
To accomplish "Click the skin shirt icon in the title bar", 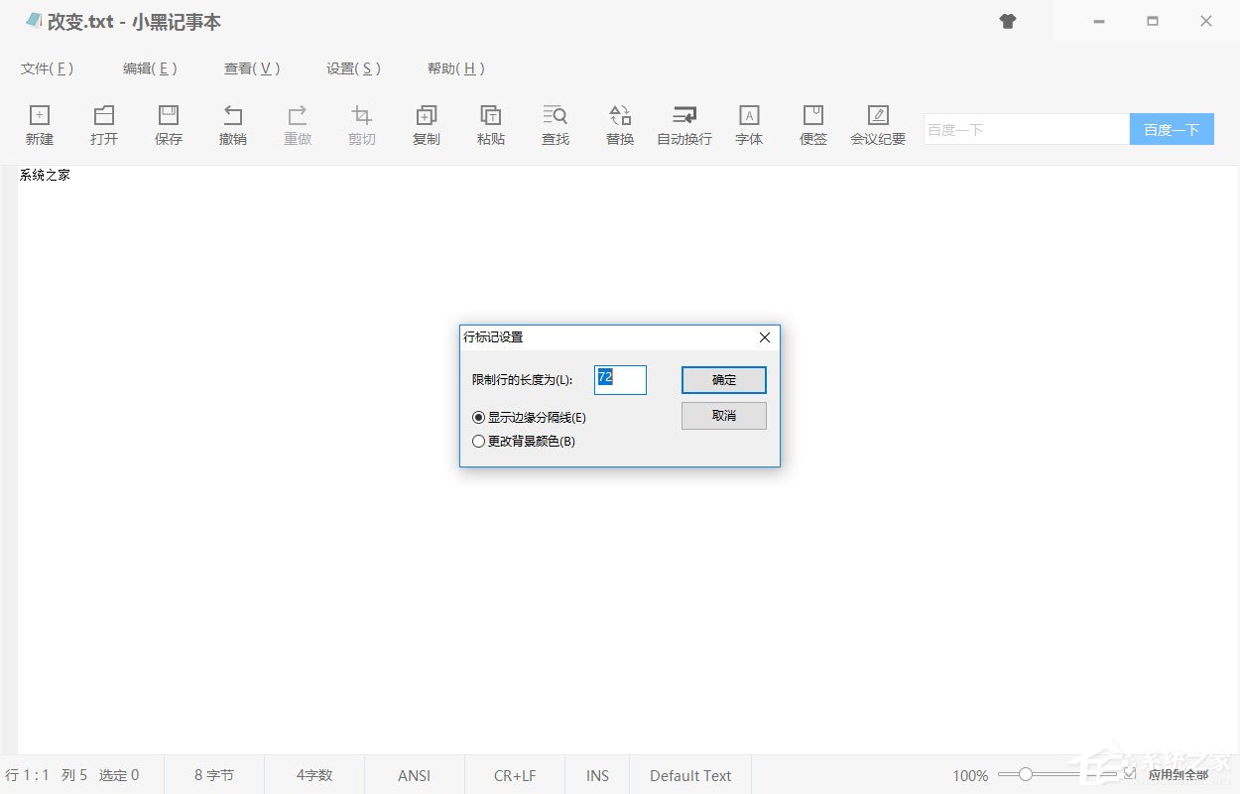I will pos(1008,21).
